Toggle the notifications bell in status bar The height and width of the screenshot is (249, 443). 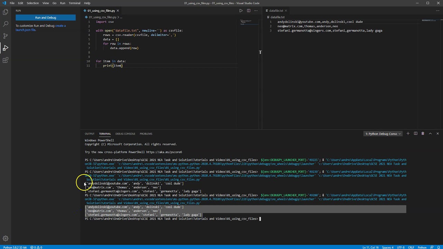(438, 247)
